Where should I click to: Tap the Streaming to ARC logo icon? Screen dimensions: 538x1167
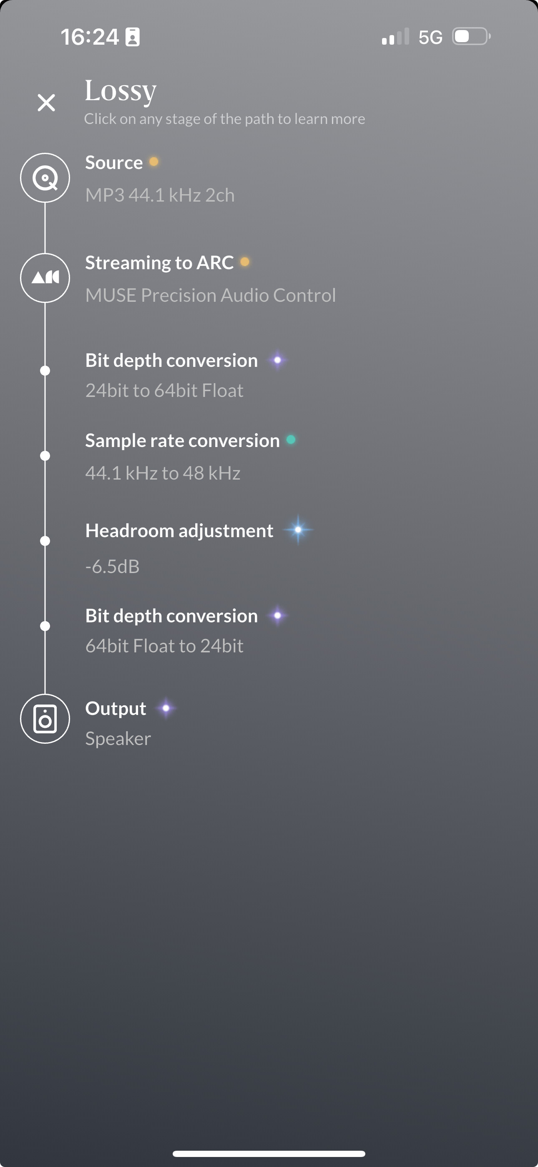pyautogui.click(x=45, y=278)
